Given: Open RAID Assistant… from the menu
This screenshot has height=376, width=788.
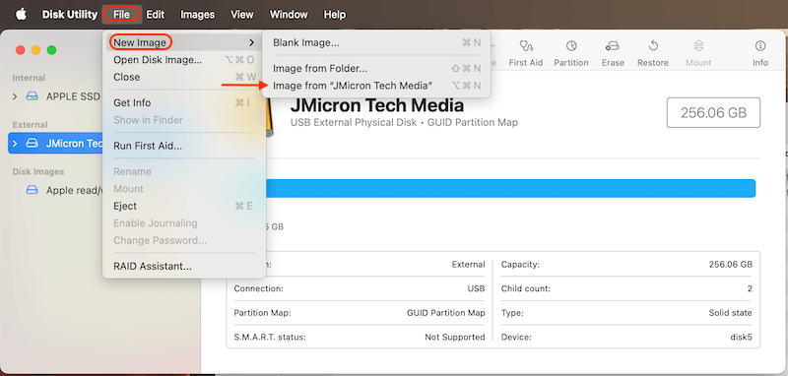Looking at the screenshot, I should tap(184, 266).
